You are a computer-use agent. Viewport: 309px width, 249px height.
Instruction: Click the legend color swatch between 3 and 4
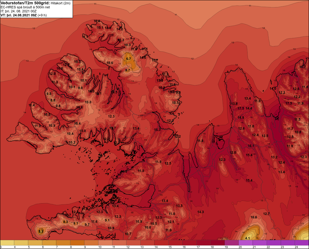(x=7, y=243)
